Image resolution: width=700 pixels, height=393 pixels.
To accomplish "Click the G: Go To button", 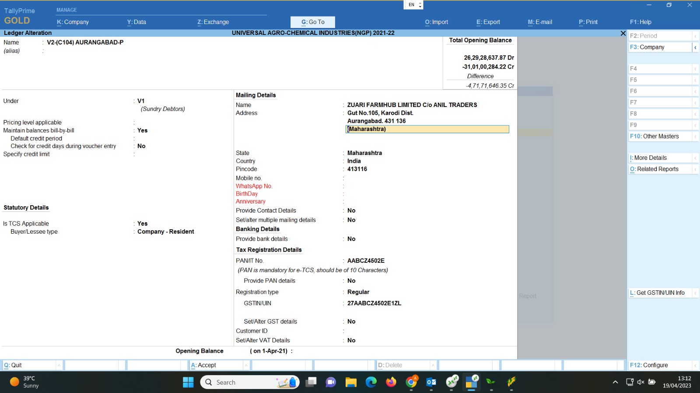I will tap(313, 22).
